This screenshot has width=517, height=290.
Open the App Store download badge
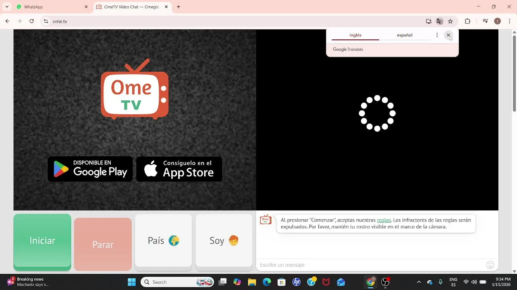click(x=179, y=169)
